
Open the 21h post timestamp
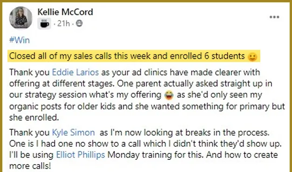(63, 24)
